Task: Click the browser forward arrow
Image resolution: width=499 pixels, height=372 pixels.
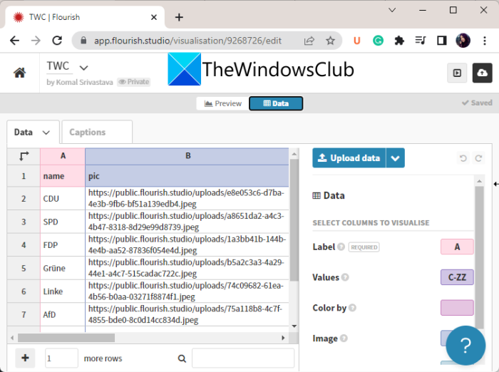Action: click(x=36, y=41)
